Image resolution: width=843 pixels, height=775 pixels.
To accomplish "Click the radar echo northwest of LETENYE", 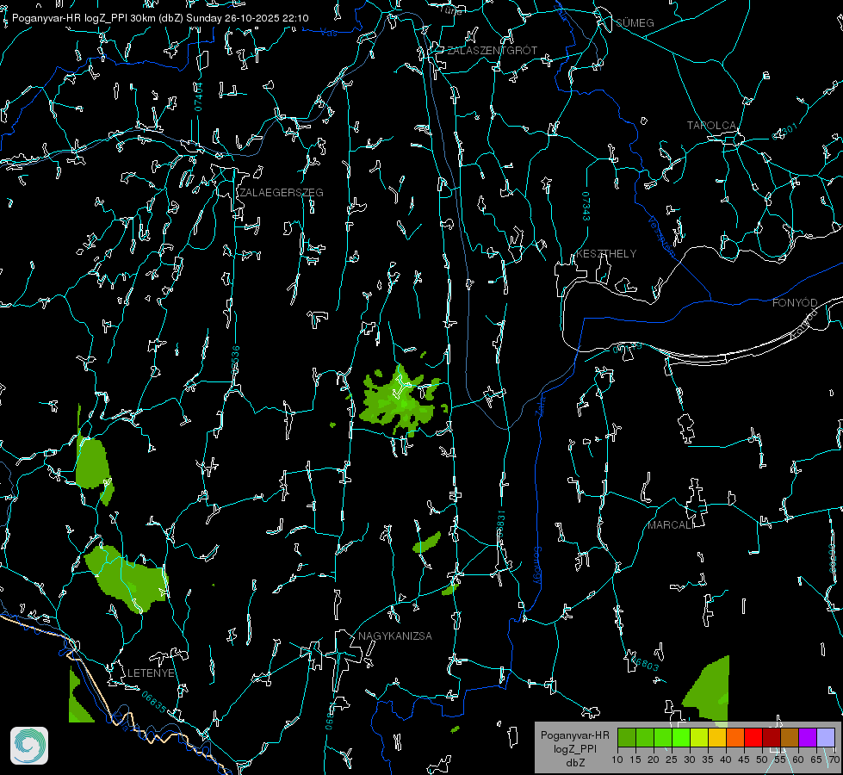I will (x=128, y=578).
